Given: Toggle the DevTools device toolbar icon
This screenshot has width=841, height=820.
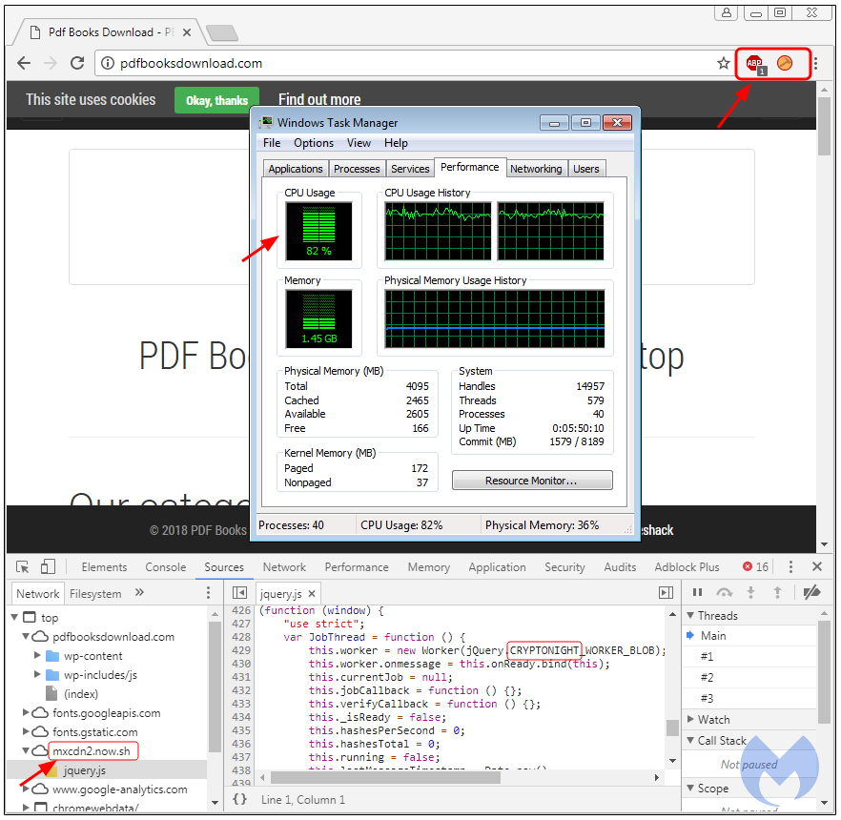Looking at the screenshot, I should pos(48,567).
